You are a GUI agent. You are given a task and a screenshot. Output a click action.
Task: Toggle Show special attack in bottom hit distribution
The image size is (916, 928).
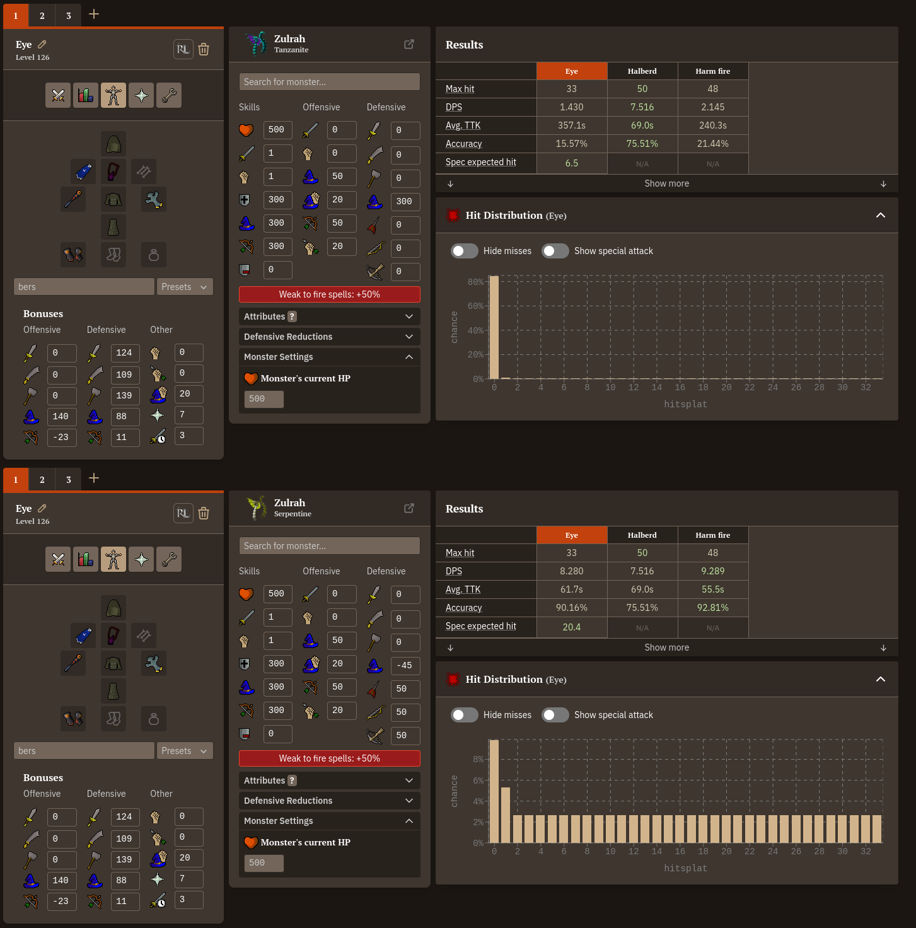click(x=555, y=715)
